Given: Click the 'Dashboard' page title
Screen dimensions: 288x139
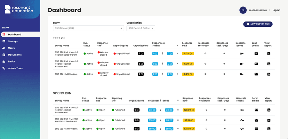Looking at the screenshot, I should tap(64, 10).
